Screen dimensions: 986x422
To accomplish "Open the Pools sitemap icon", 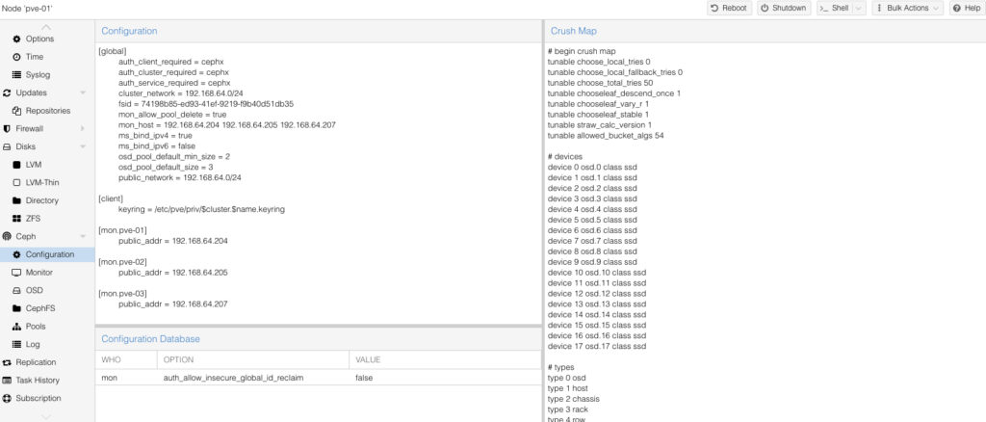I will (17, 327).
